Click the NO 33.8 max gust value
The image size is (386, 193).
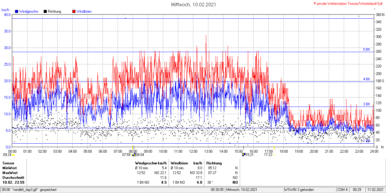tap(196, 173)
